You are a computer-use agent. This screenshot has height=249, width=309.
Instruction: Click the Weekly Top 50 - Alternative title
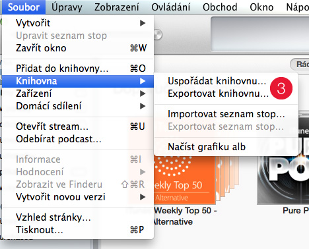[x=184, y=216]
